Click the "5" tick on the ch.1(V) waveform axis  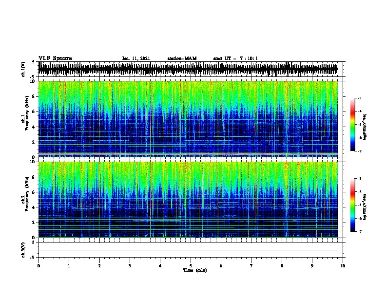[34, 62]
